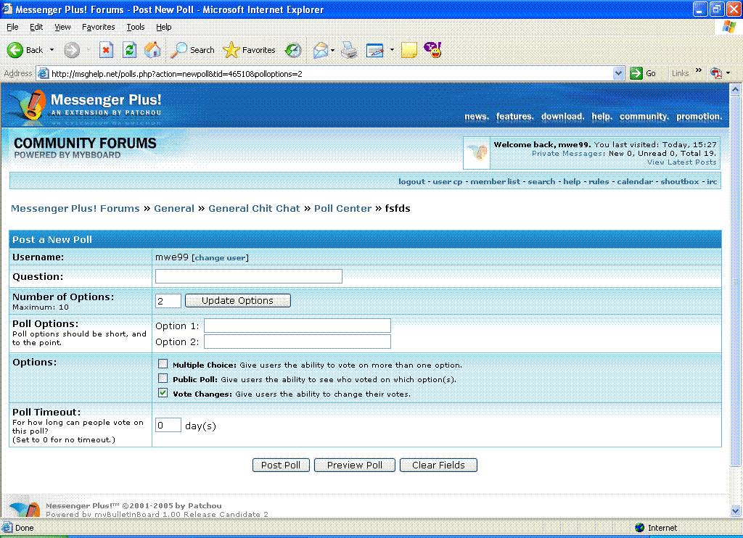Click the yellow note icon in toolbar
743x538 pixels.
pos(409,50)
